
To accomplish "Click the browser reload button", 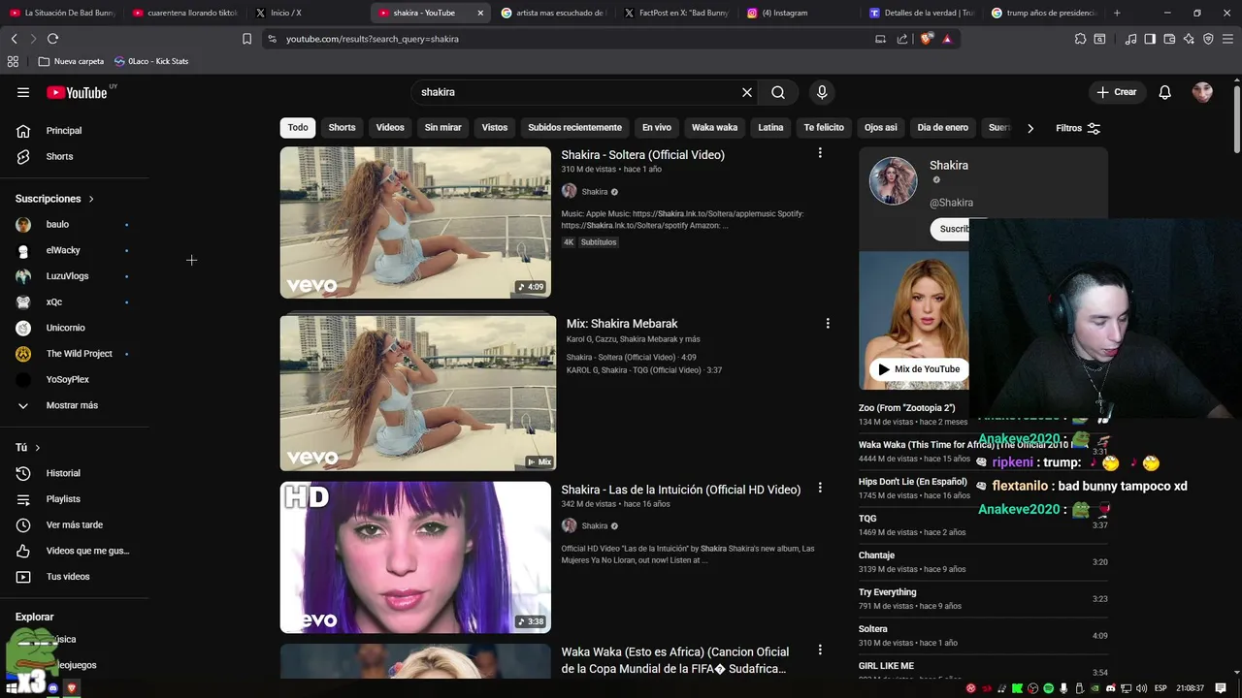I will click(52, 39).
